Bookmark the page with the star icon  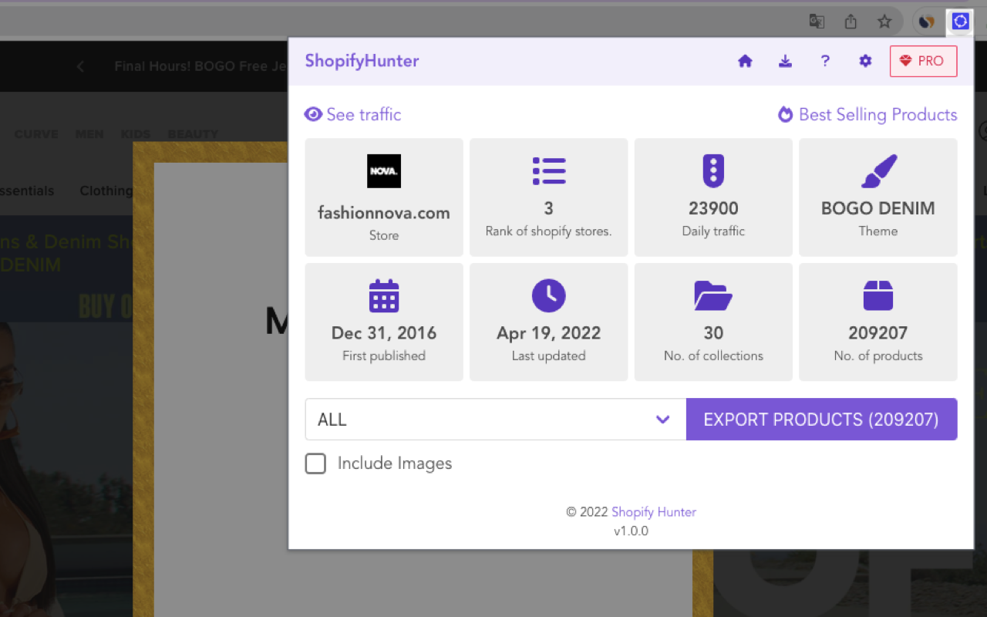pos(884,22)
